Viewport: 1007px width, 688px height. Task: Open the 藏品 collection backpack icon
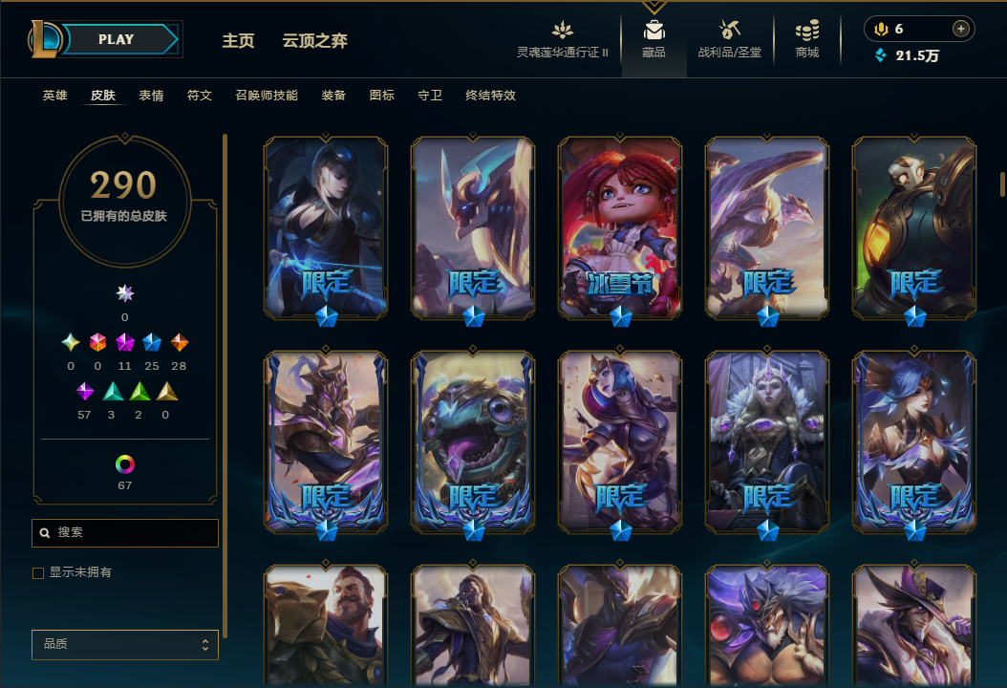653,31
